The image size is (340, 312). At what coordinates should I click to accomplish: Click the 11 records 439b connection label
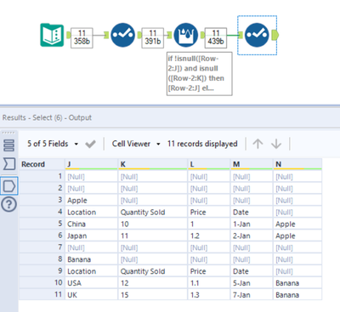click(216, 37)
